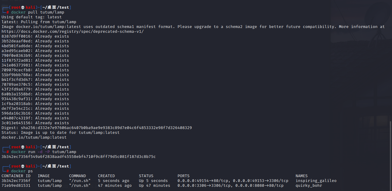The image size is (392, 191).
Task: Click the full container hash output
Action: (x=79, y=157)
